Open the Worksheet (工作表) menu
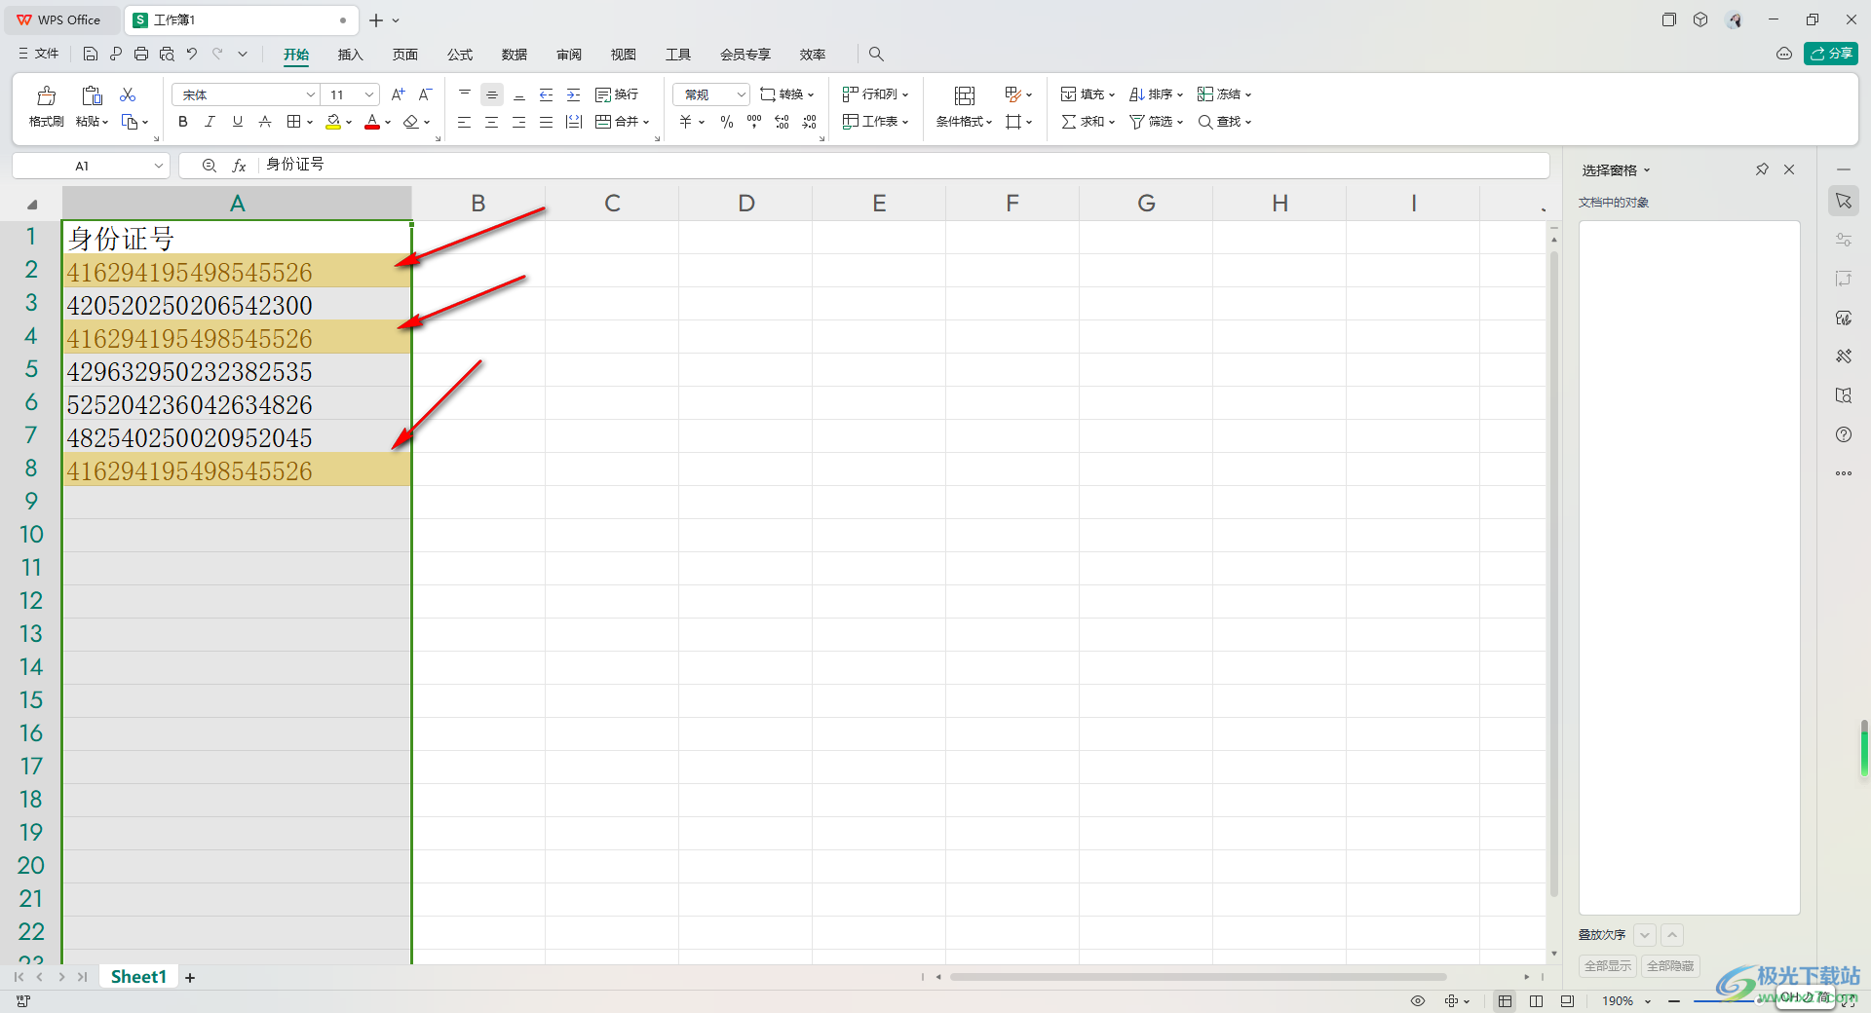The height and width of the screenshot is (1013, 1871). click(875, 122)
